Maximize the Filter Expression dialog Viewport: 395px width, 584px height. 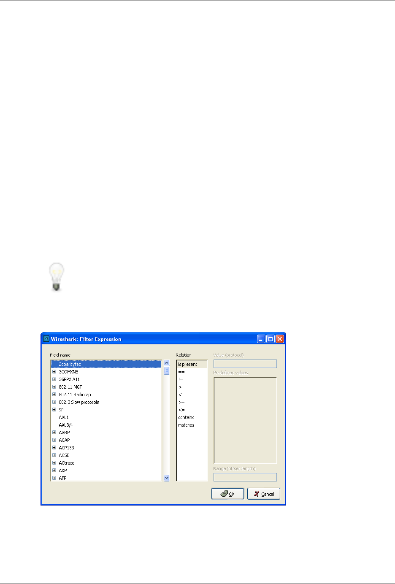click(x=270, y=339)
